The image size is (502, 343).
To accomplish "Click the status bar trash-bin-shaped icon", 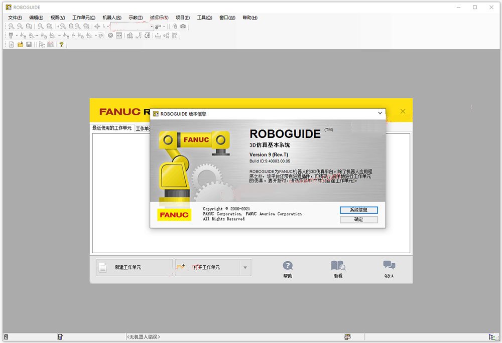I will point(60,336).
